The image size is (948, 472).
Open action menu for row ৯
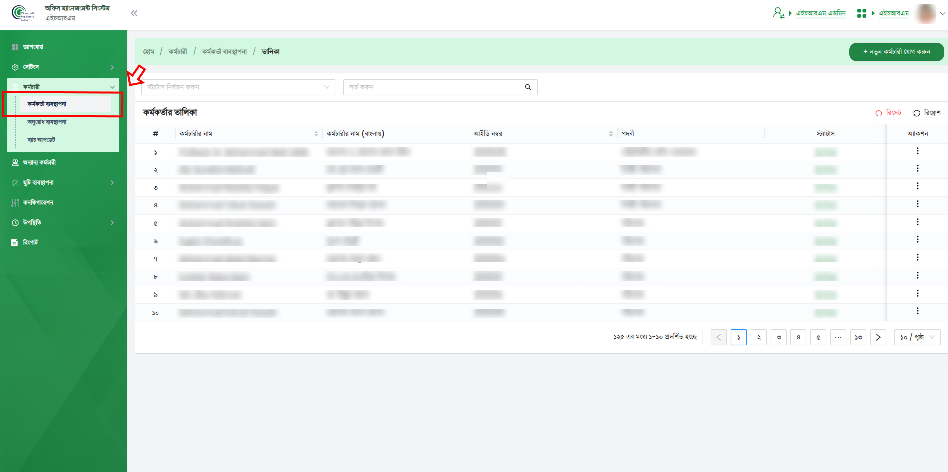coord(917,293)
